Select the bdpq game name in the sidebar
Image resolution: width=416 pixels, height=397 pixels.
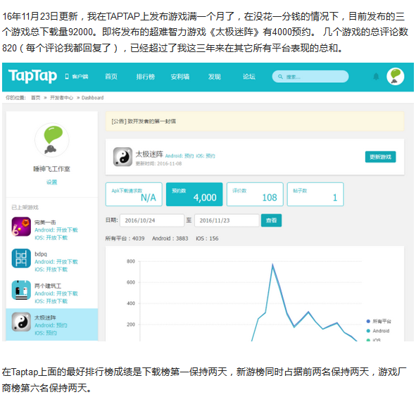41,254
